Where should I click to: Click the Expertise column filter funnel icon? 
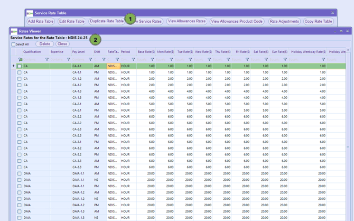click(x=69, y=60)
